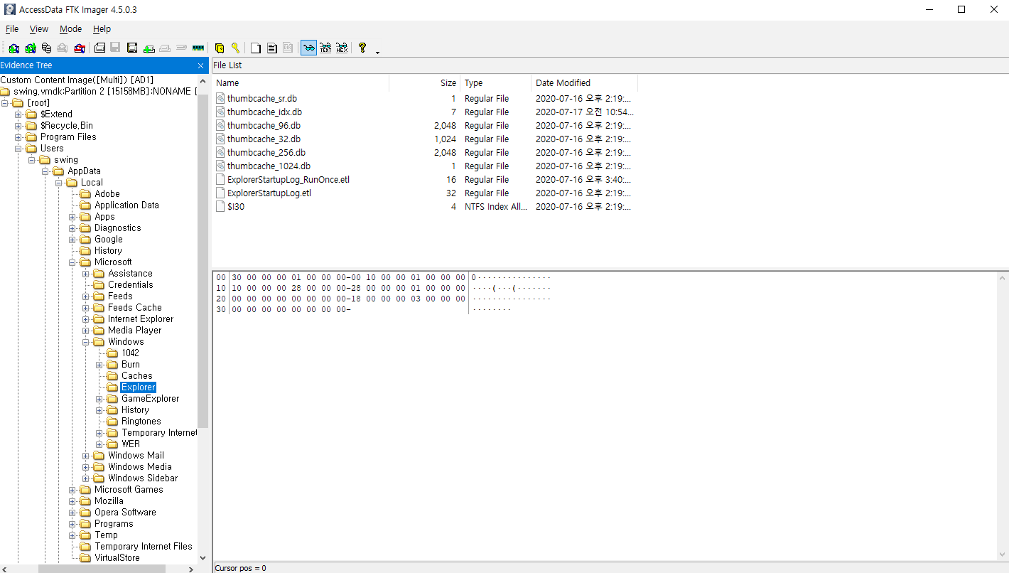Select thumbcache_idx.db in file list

click(264, 112)
